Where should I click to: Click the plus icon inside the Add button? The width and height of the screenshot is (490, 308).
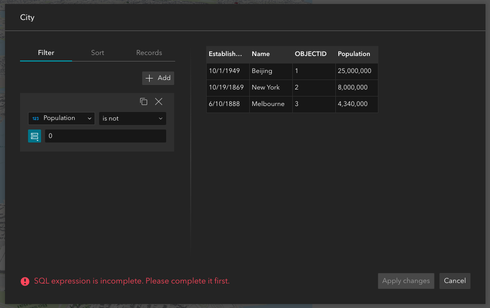[149, 78]
